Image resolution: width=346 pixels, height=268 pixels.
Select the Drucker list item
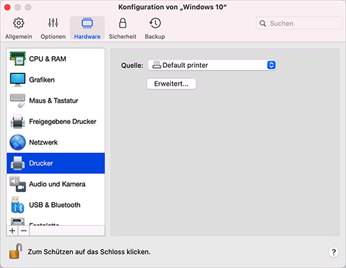[56, 163]
